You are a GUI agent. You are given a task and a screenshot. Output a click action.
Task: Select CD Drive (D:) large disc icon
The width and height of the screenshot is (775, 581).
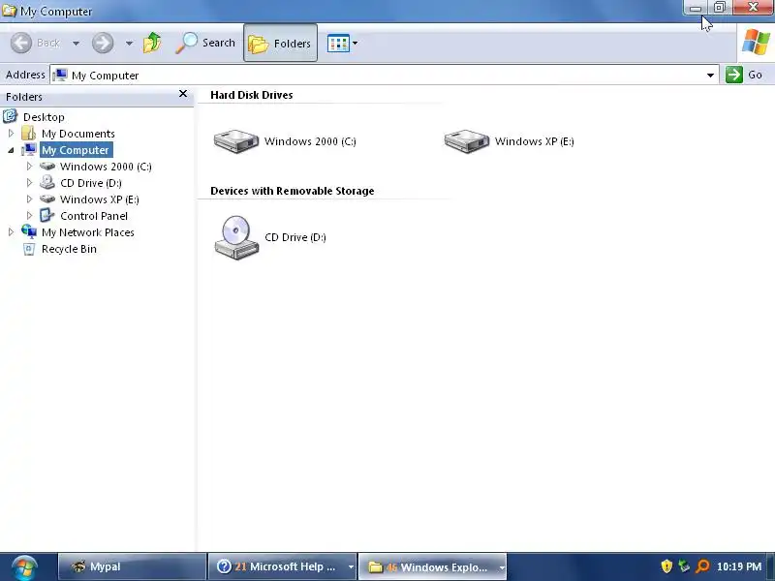click(236, 237)
